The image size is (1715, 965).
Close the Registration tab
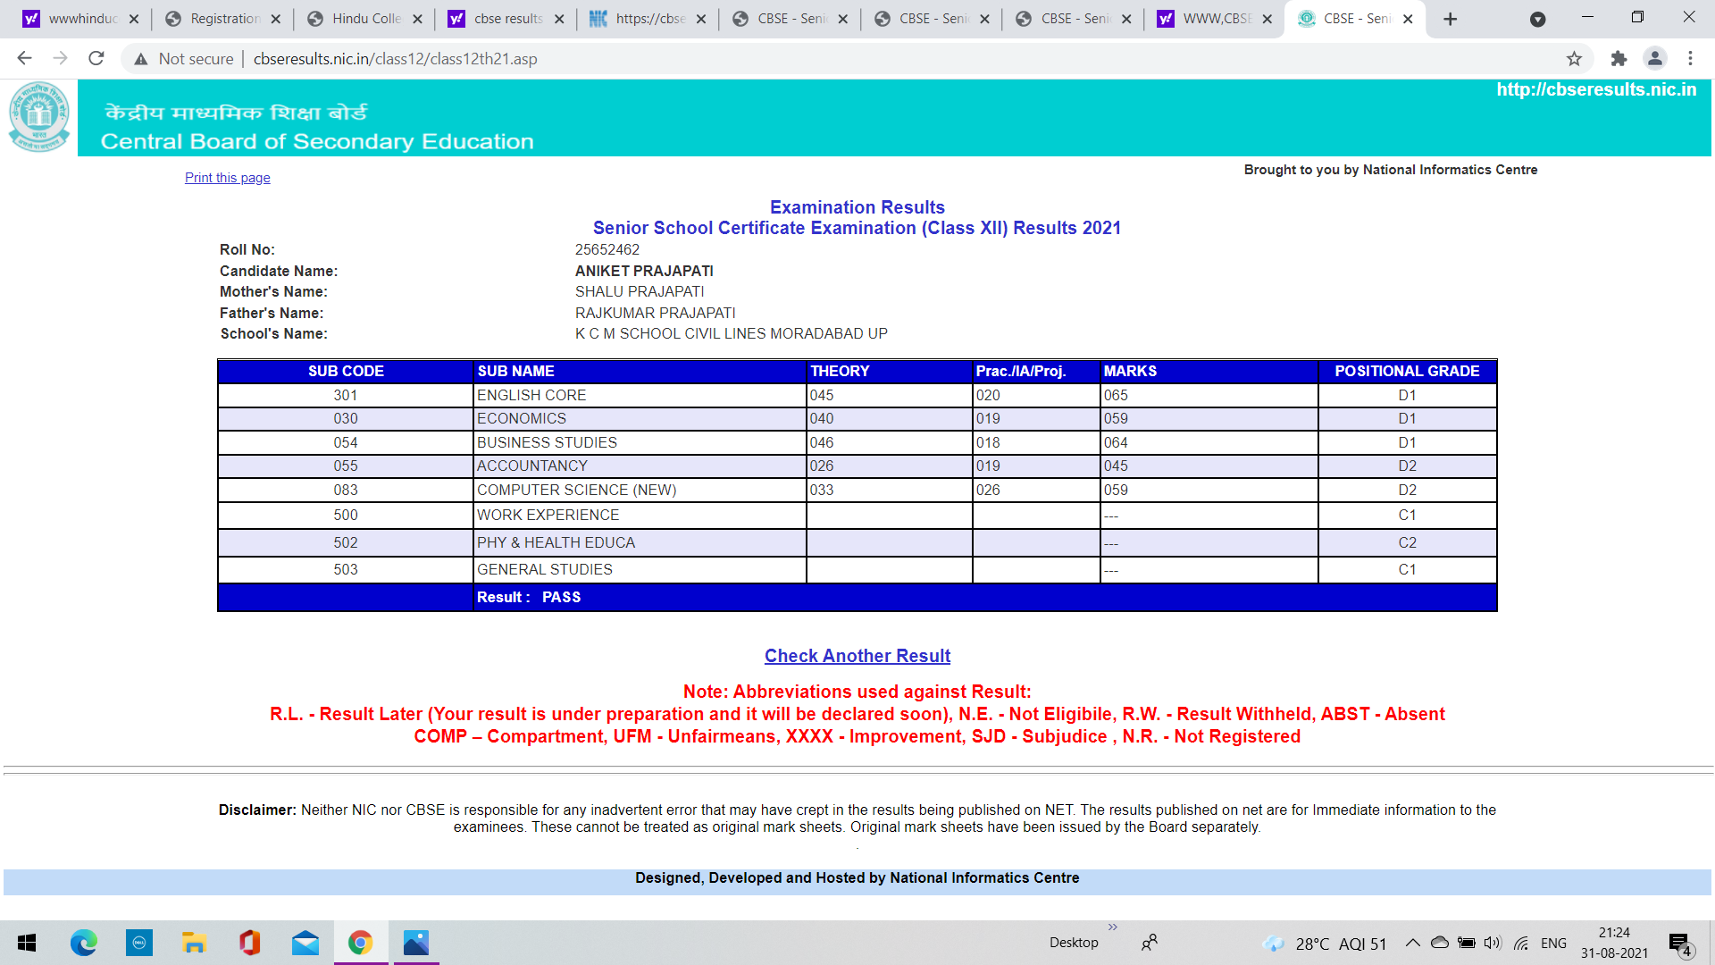coord(275,19)
